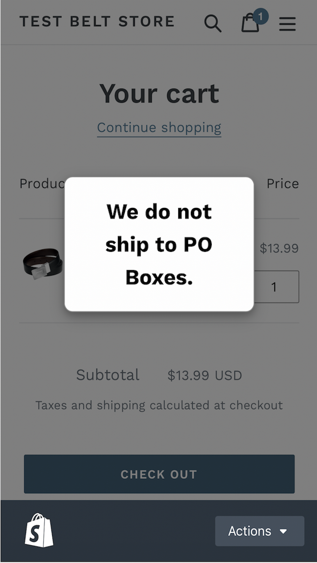Click the $13.99 product price
317x563 pixels.
click(279, 248)
